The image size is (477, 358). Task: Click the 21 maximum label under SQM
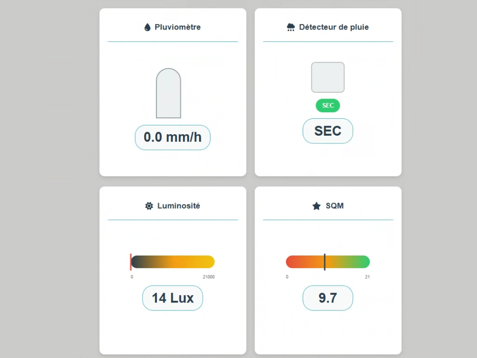tap(367, 277)
